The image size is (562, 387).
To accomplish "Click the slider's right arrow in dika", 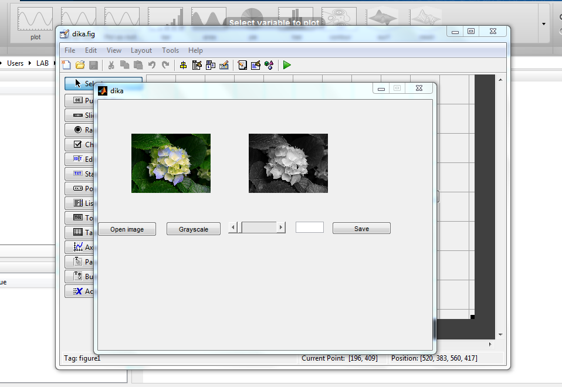I will click(x=281, y=228).
